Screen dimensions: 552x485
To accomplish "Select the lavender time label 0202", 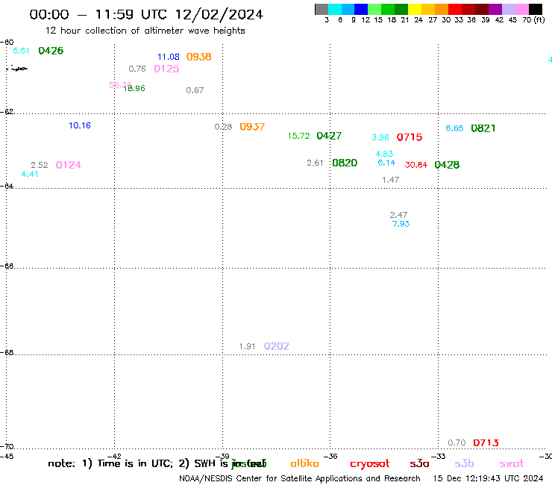I will click(277, 346).
